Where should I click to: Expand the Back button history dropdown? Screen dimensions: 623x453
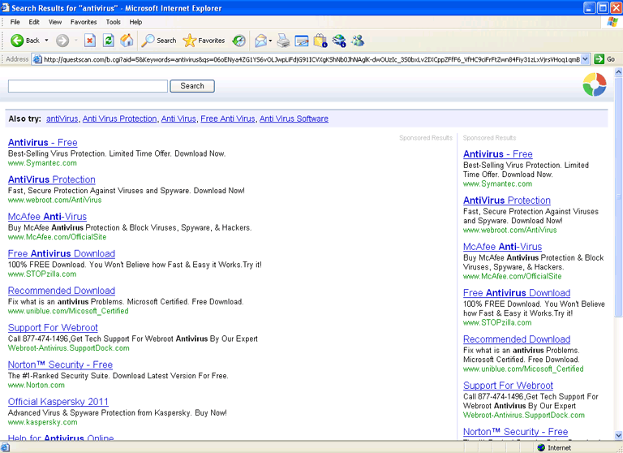pyautogui.click(x=47, y=40)
